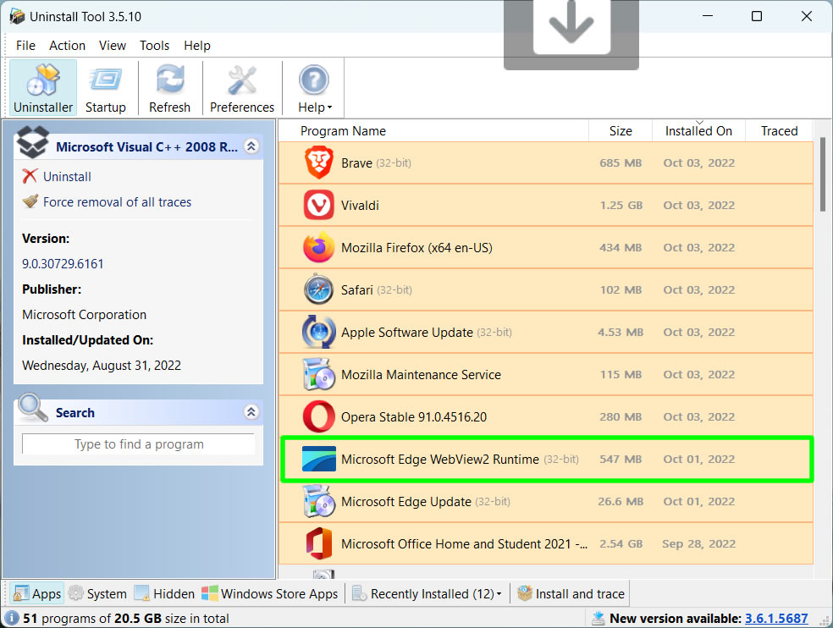The width and height of the screenshot is (833, 628).
Task: Select the Vivaldi icon
Action: (x=319, y=205)
